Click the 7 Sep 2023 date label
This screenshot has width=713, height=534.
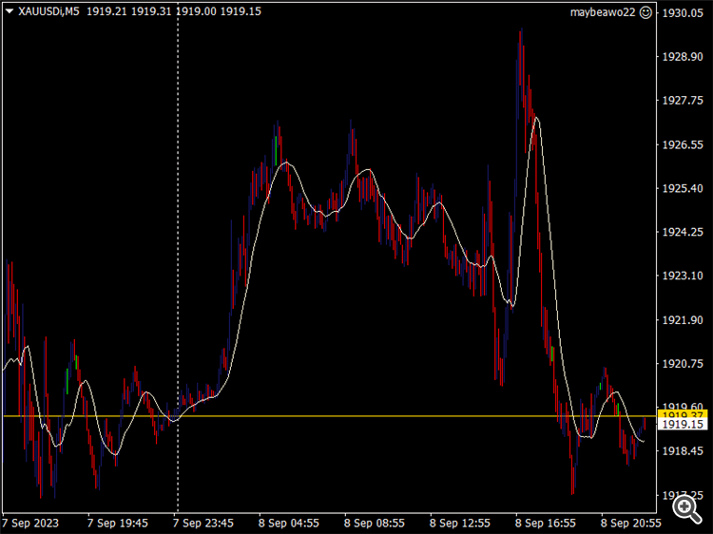[x=31, y=523]
